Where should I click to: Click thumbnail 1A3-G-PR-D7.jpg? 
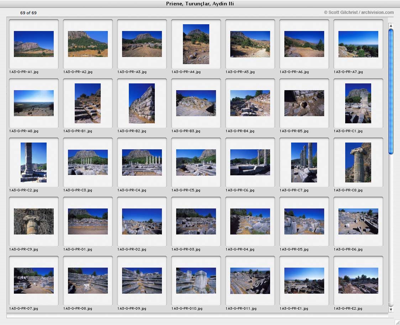[34, 280]
